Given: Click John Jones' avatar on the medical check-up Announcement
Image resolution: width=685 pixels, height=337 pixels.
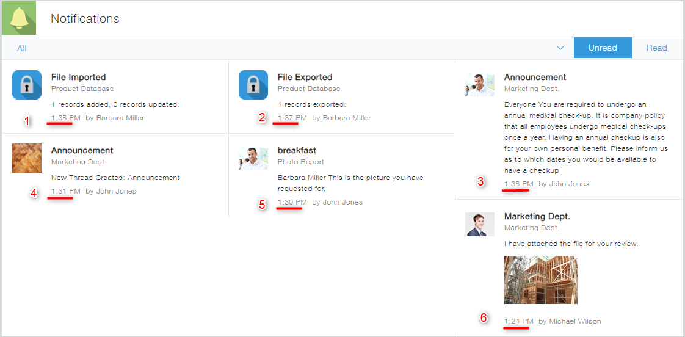Looking at the screenshot, I should (x=480, y=85).
